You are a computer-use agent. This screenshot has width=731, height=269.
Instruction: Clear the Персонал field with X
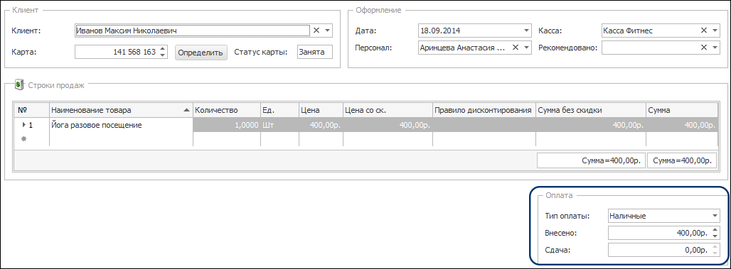point(516,47)
